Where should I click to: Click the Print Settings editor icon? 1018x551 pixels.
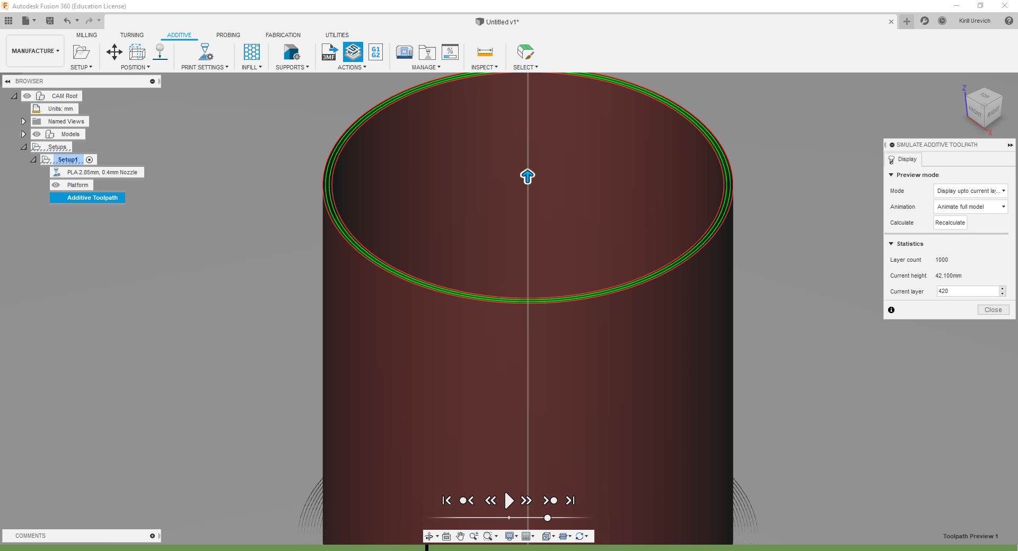205,52
